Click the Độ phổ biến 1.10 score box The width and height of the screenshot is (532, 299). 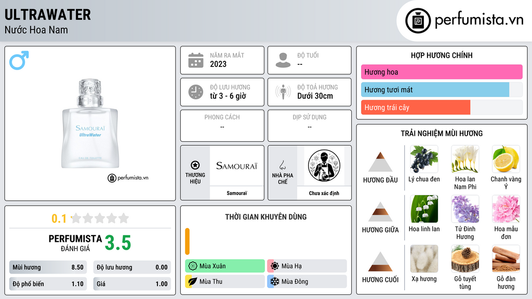click(48, 284)
